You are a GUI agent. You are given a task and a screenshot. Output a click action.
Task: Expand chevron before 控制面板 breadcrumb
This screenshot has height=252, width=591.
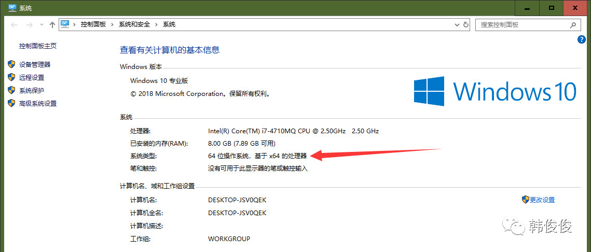click(x=74, y=24)
